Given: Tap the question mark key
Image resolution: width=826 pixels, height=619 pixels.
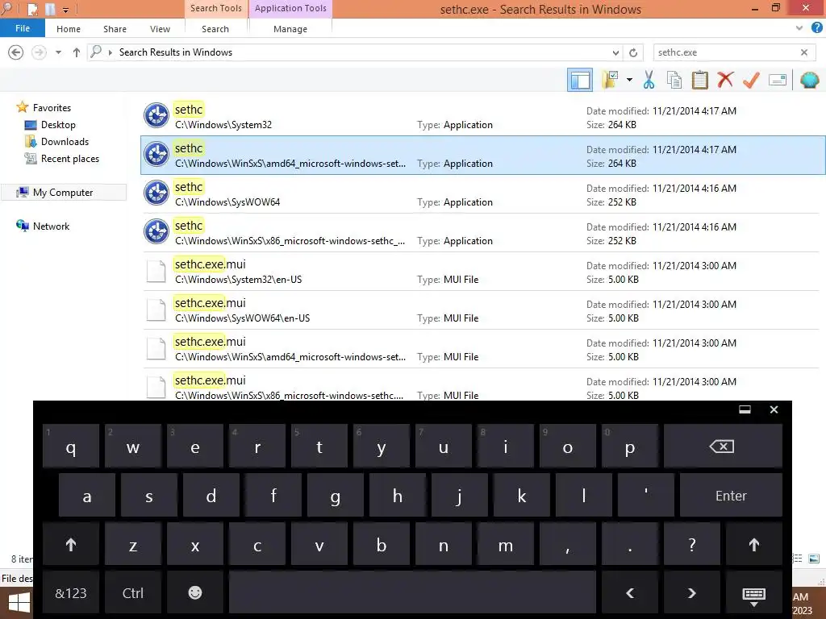Looking at the screenshot, I should click(691, 544).
